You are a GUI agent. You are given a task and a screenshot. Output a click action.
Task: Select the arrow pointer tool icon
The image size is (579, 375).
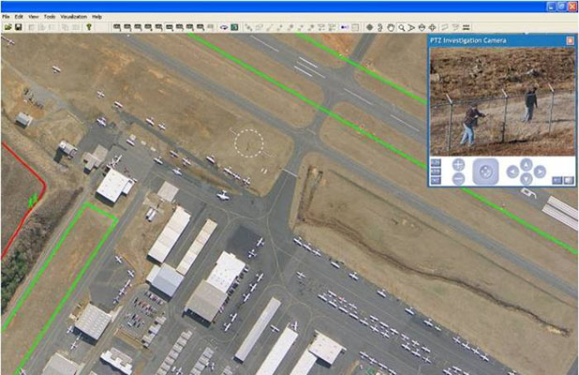coord(411,28)
